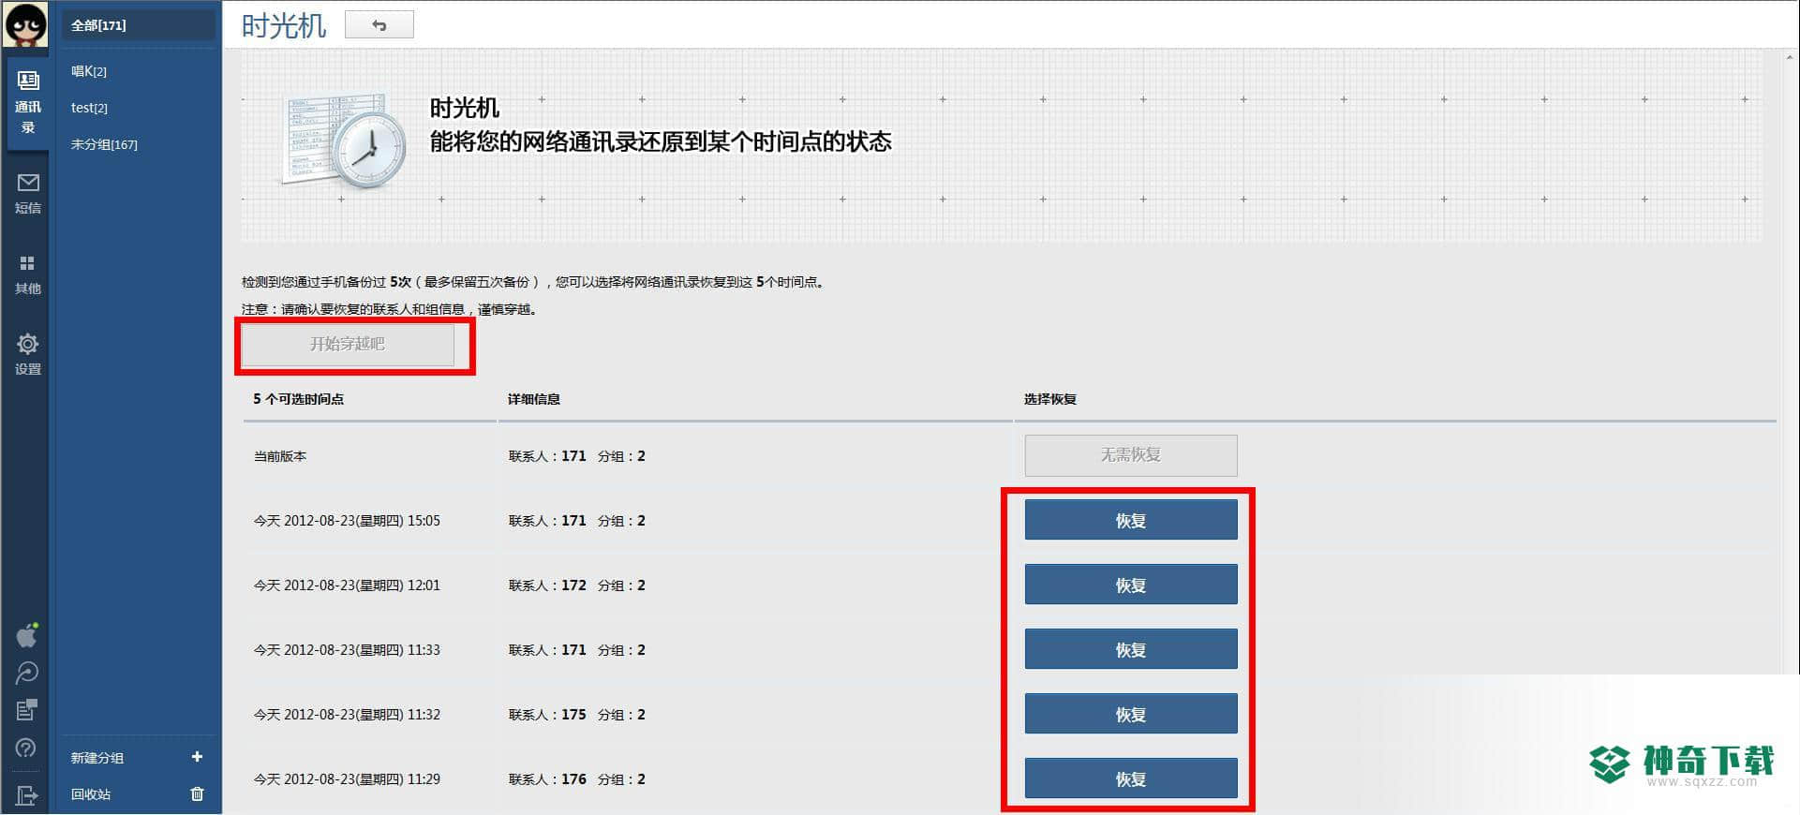The image size is (1800, 815).
Task: Click the clock and contact book illustration
Action: pyautogui.click(x=345, y=139)
